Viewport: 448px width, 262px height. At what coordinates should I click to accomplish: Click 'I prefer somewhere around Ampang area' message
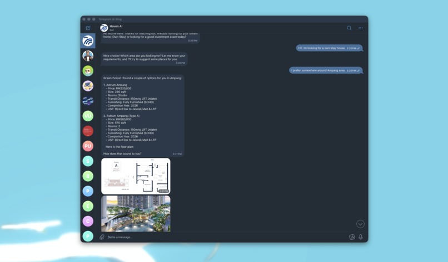pos(326,70)
